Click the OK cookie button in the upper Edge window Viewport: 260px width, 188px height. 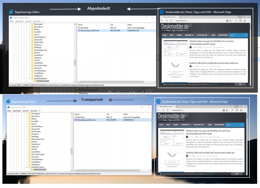pos(240,84)
